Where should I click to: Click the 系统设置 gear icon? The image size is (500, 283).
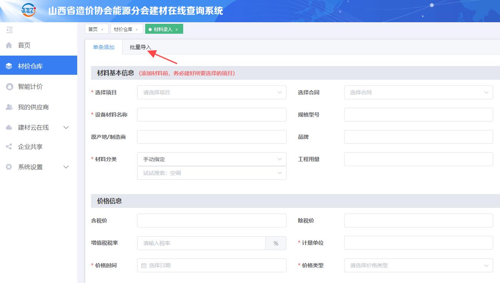point(9,167)
